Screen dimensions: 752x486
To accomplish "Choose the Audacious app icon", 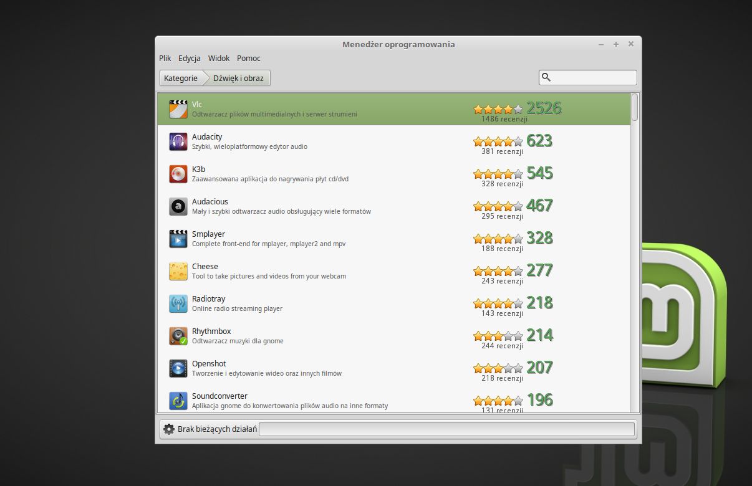I will 178,206.
